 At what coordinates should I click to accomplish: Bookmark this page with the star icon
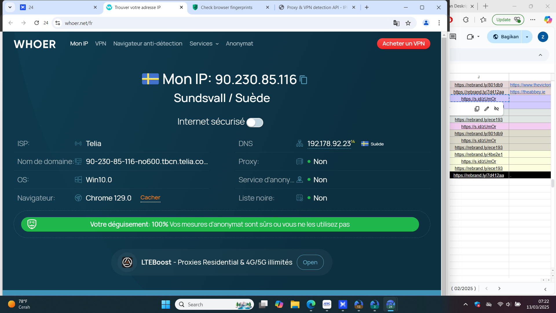[408, 23]
